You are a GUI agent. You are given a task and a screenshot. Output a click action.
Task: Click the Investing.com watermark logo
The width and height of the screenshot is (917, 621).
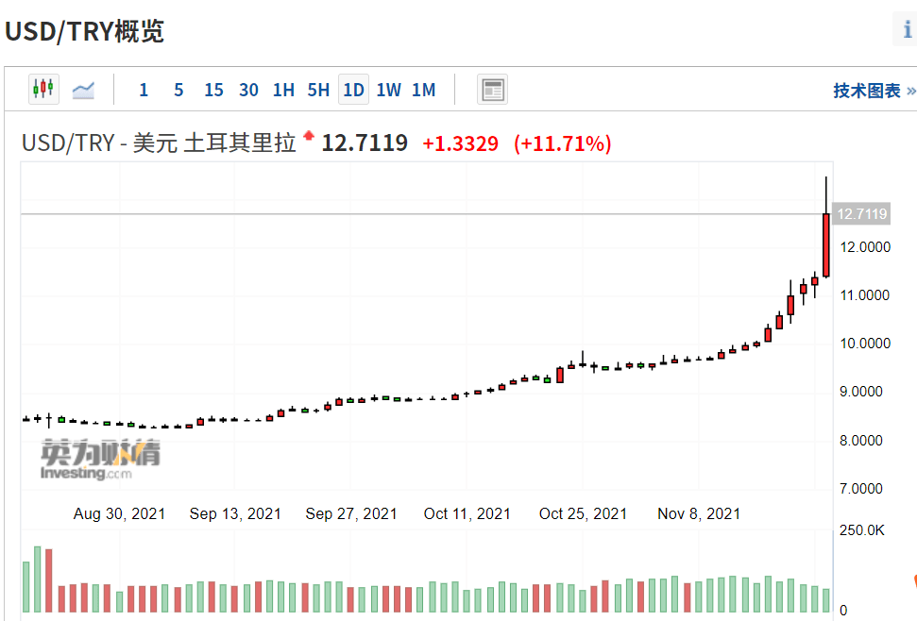point(100,460)
